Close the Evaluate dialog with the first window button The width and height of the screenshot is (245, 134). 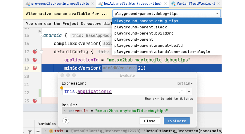[62, 75]
